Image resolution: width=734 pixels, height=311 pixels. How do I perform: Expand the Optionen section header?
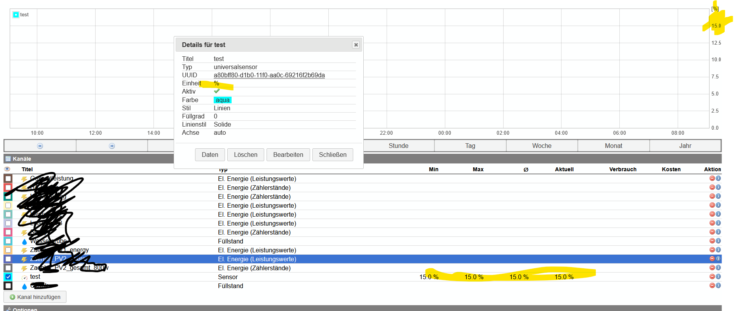[25, 309]
